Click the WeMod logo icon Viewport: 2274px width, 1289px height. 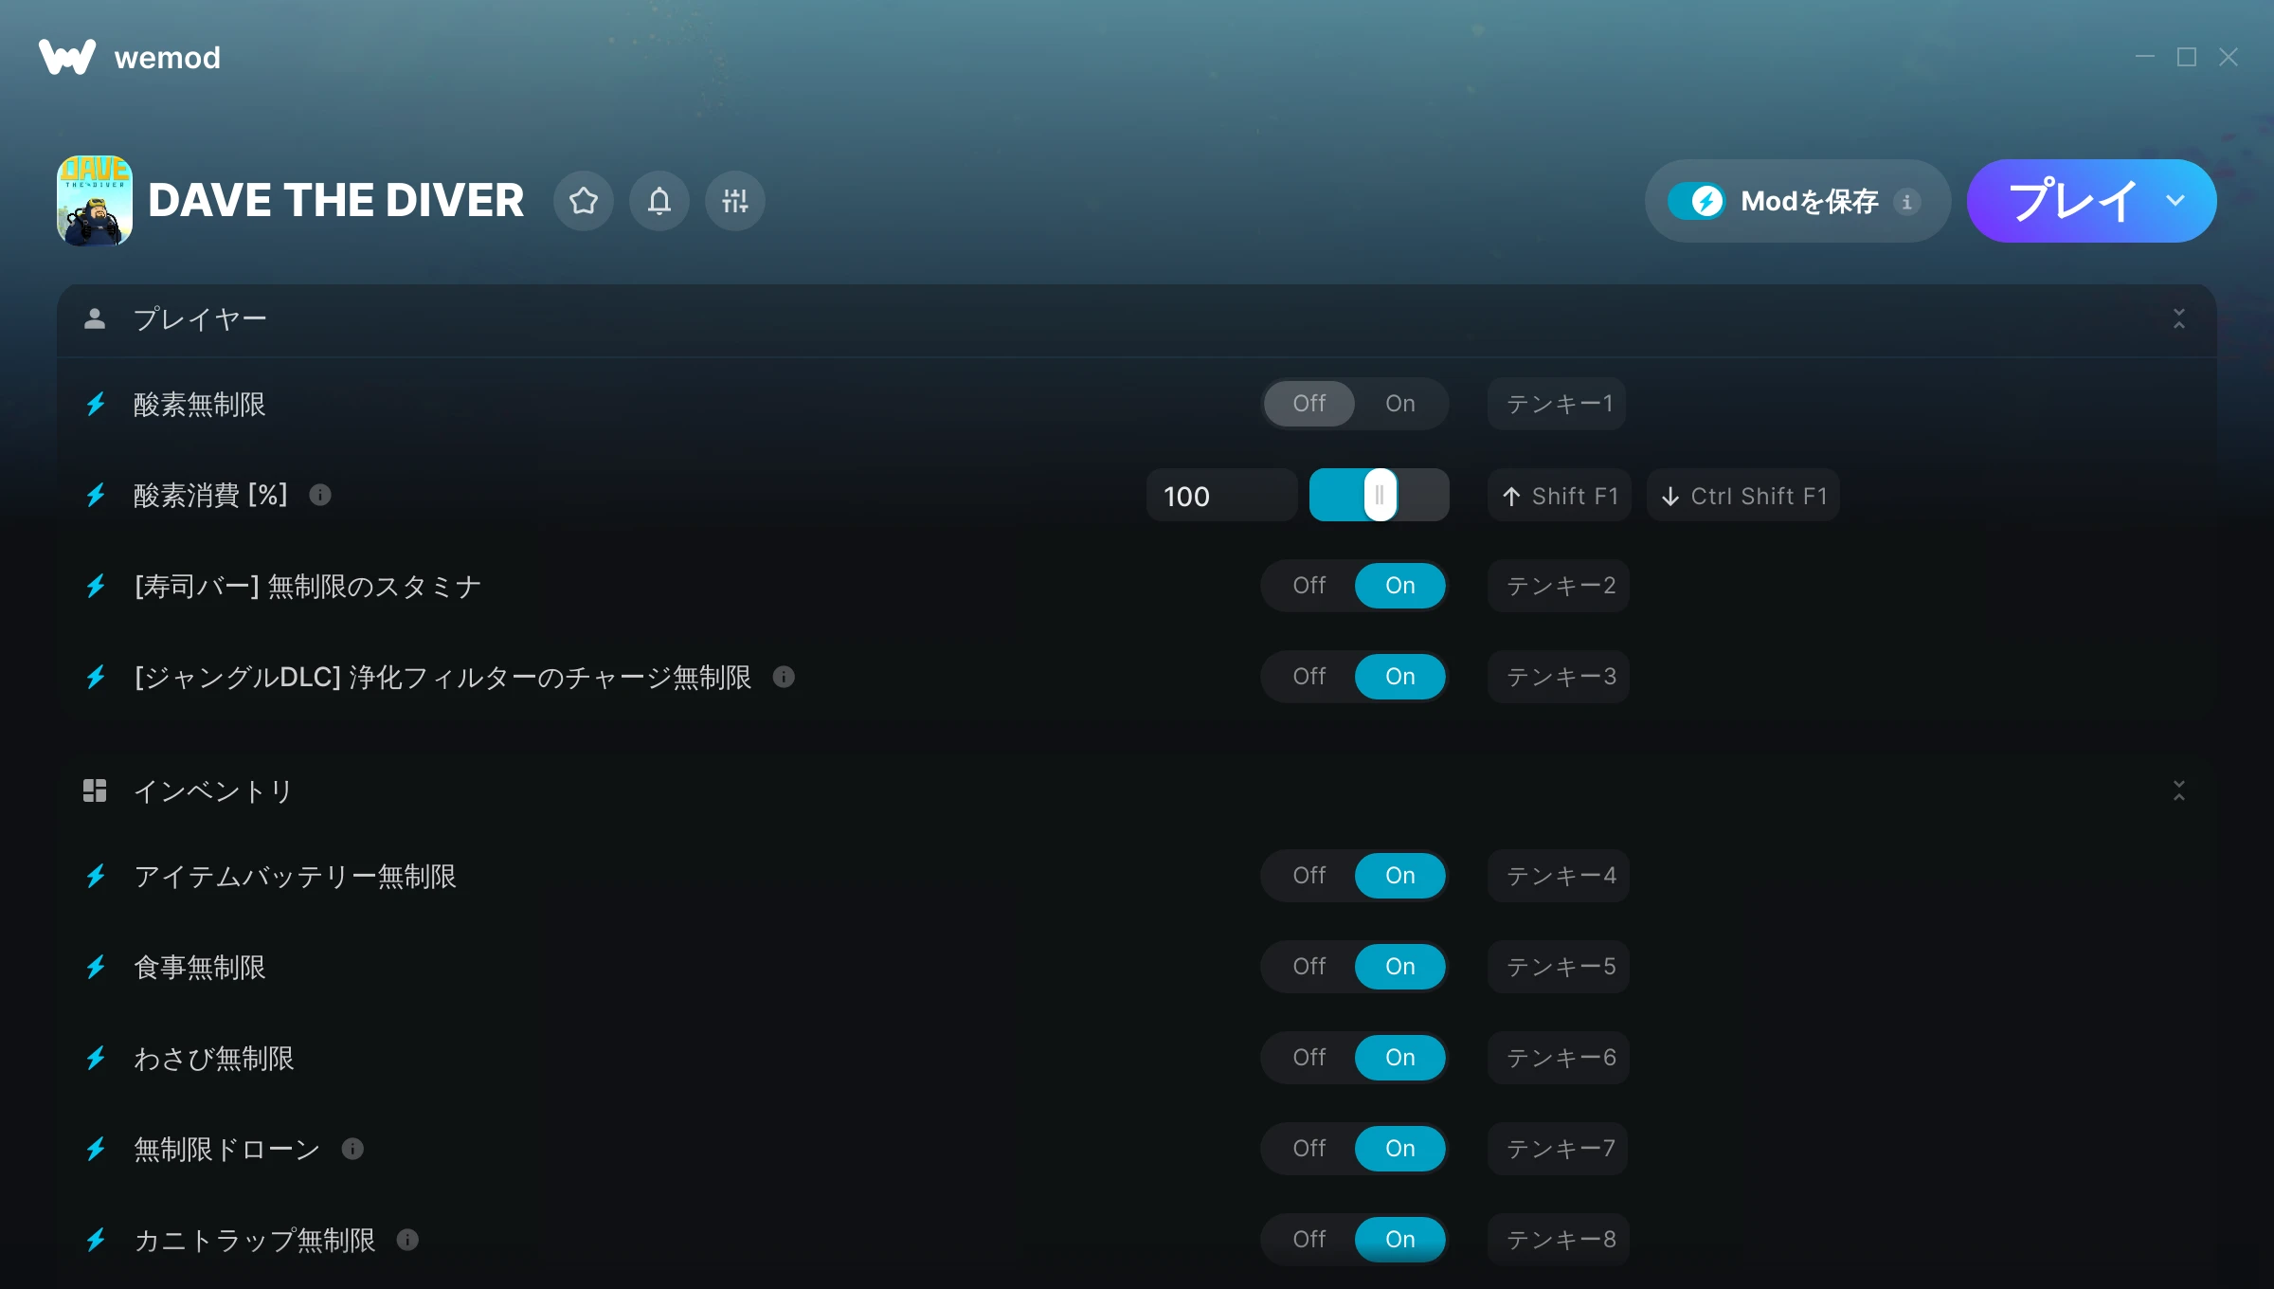[67, 57]
